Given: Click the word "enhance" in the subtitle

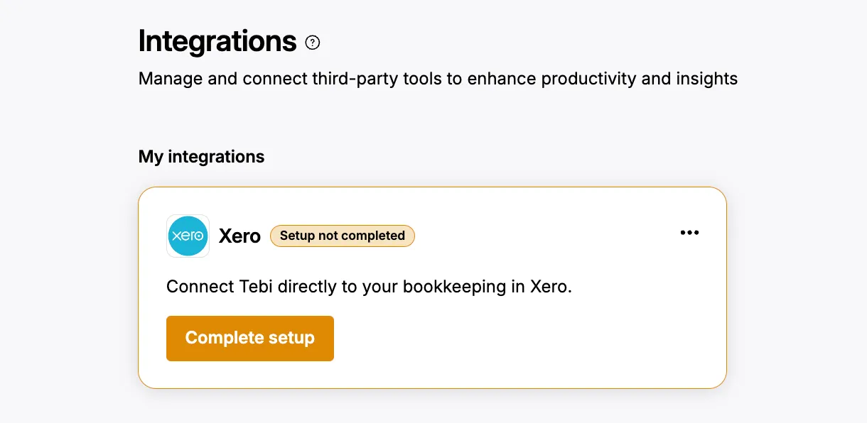Looking at the screenshot, I should tap(500, 78).
